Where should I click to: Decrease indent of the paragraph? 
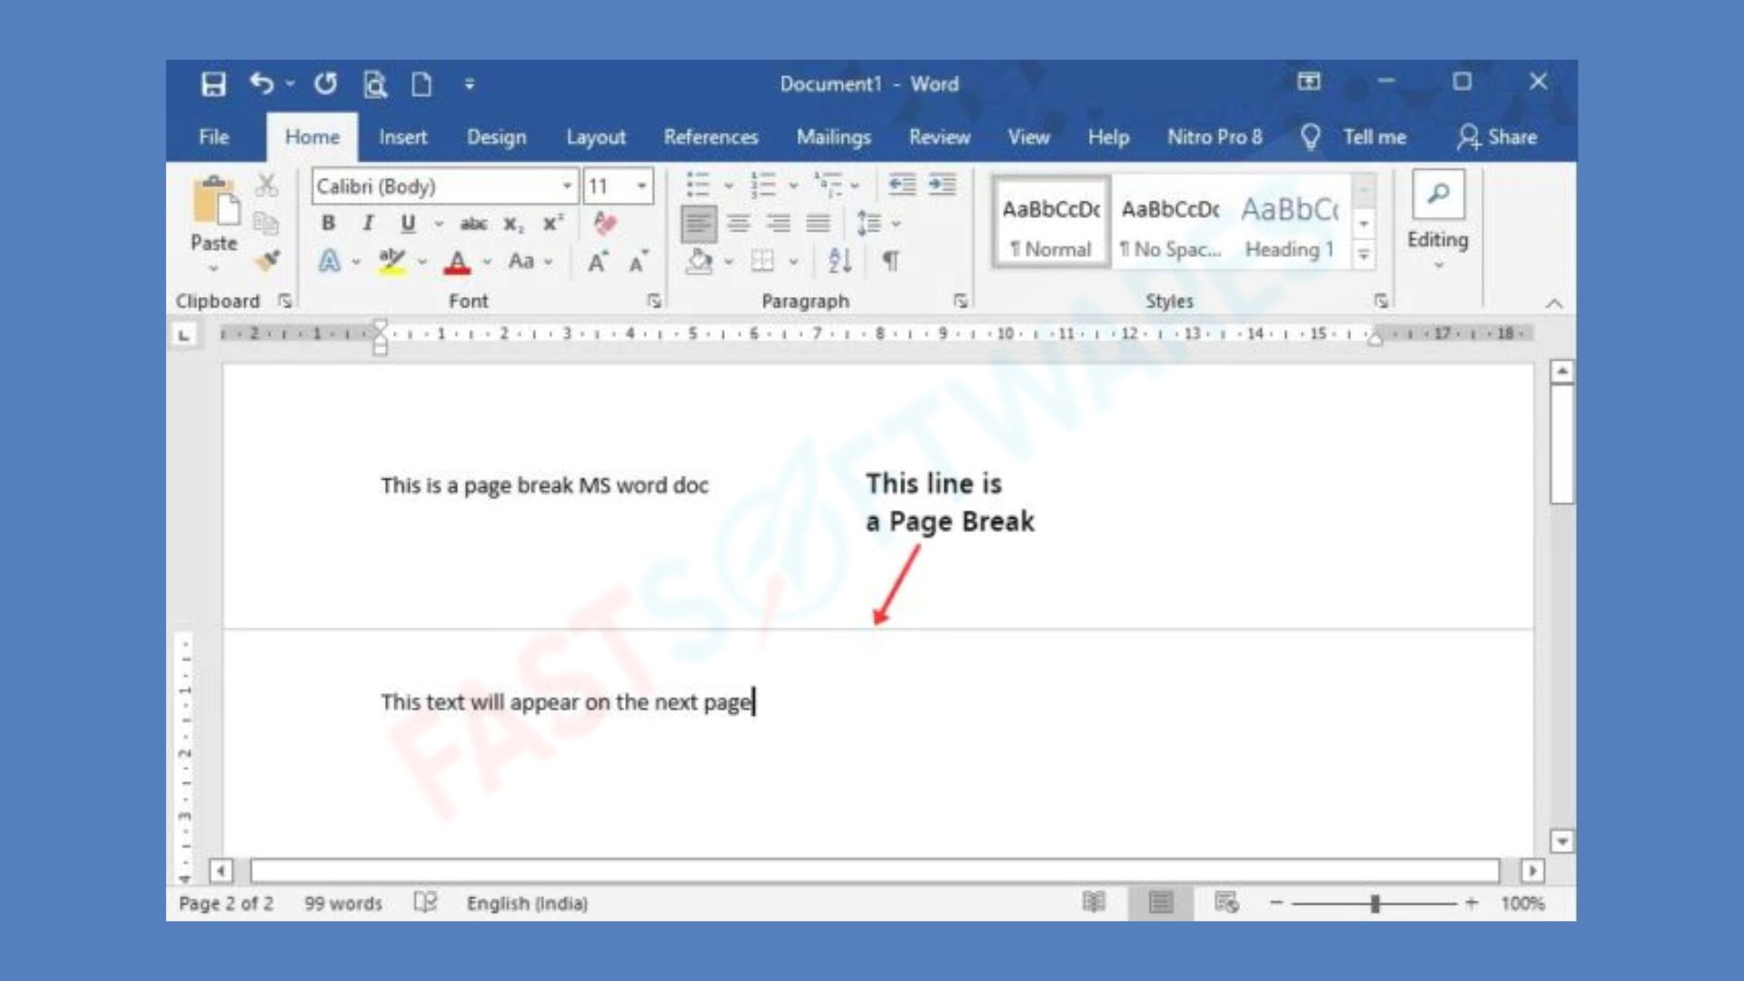(x=902, y=185)
